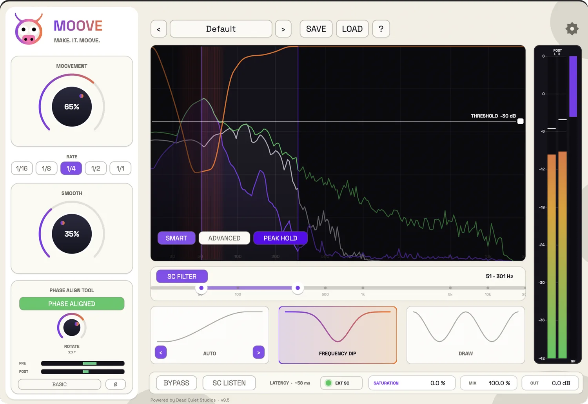Click the 51 - 301 Hz range readout
588x404 pixels.
coord(499,276)
